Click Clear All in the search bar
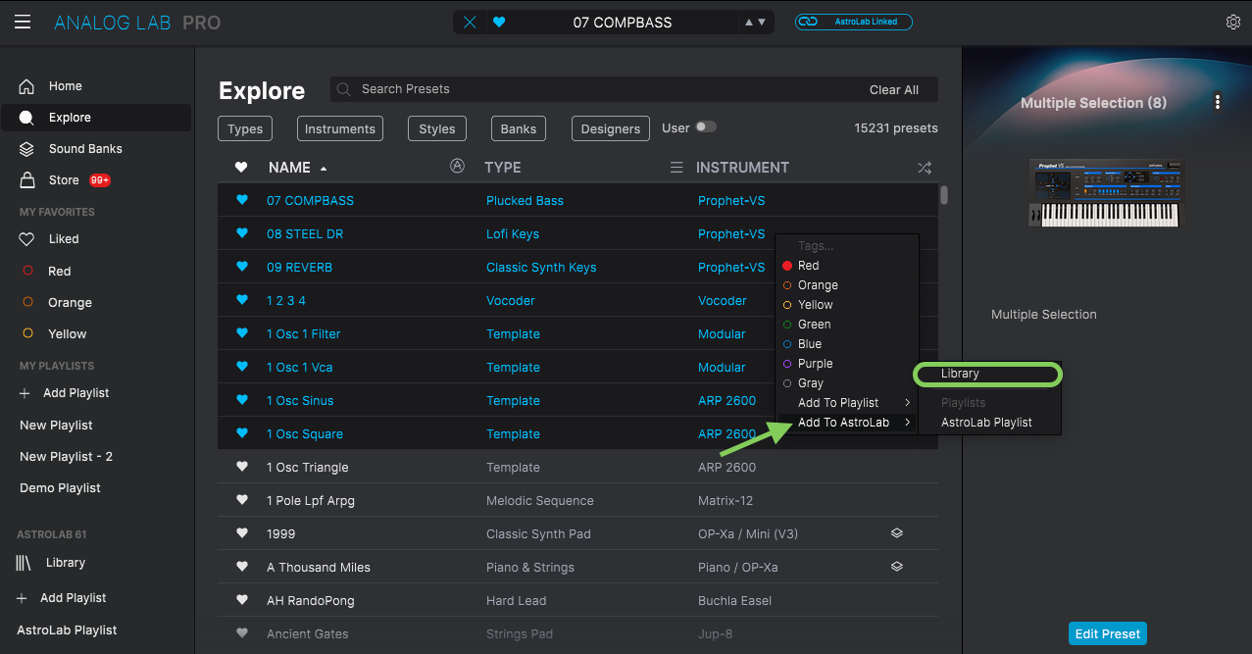1252x654 pixels. pos(894,89)
